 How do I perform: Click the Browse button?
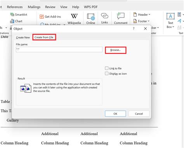click(115, 50)
